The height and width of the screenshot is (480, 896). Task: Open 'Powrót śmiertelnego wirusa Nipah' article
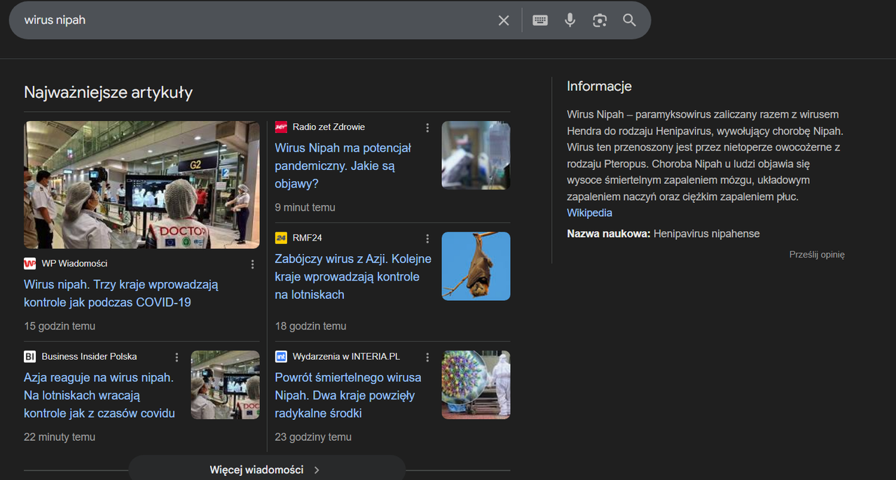348,395
